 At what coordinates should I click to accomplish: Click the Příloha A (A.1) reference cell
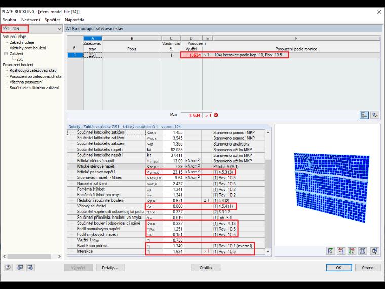[x=239, y=166]
